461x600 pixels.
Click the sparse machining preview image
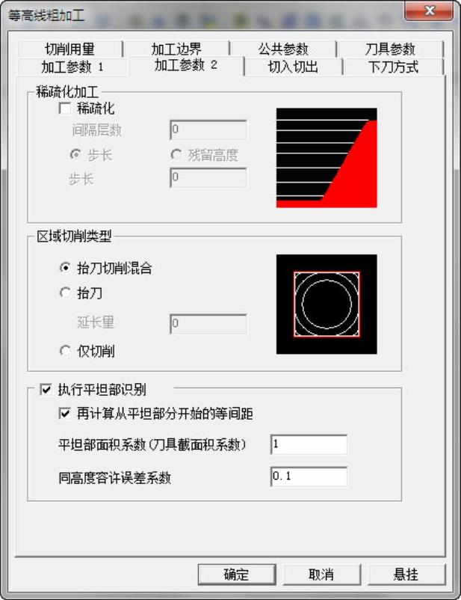[327, 158]
